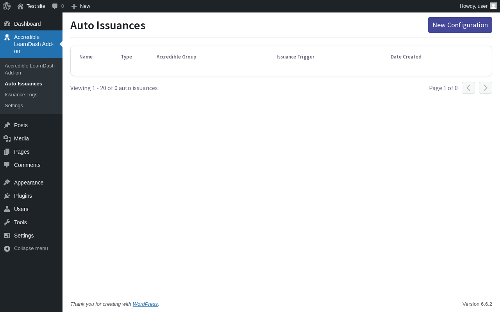Click the Accredible award ribbon icon
This screenshot has width=500, height=312.
(x=7, y=37)
